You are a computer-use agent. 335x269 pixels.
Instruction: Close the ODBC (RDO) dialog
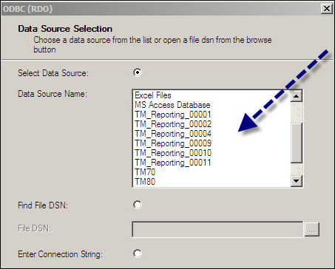[327, 9]
